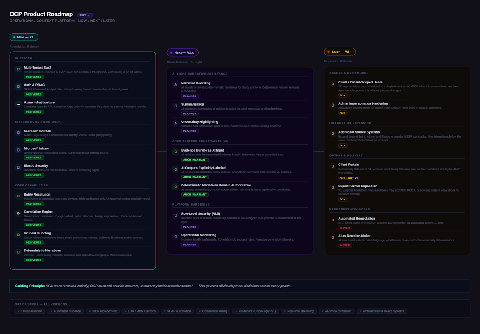
Task: Click the NEVER badge under AI as Decision-Maker
Action: [345, 245]
